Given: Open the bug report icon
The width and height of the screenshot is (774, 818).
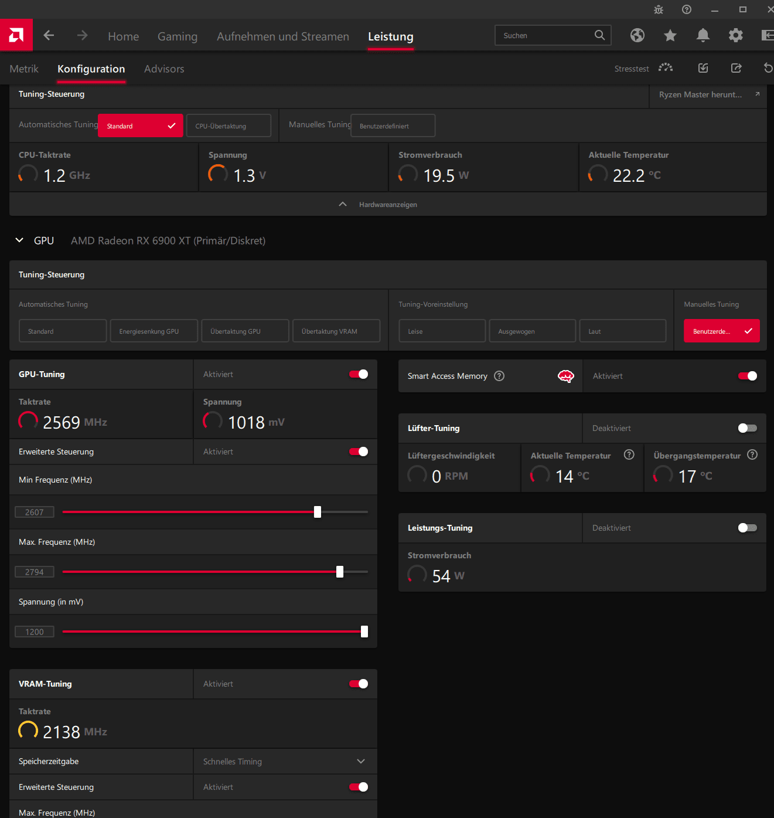Looking at the screenshot, I should click(x=659, y=9).
